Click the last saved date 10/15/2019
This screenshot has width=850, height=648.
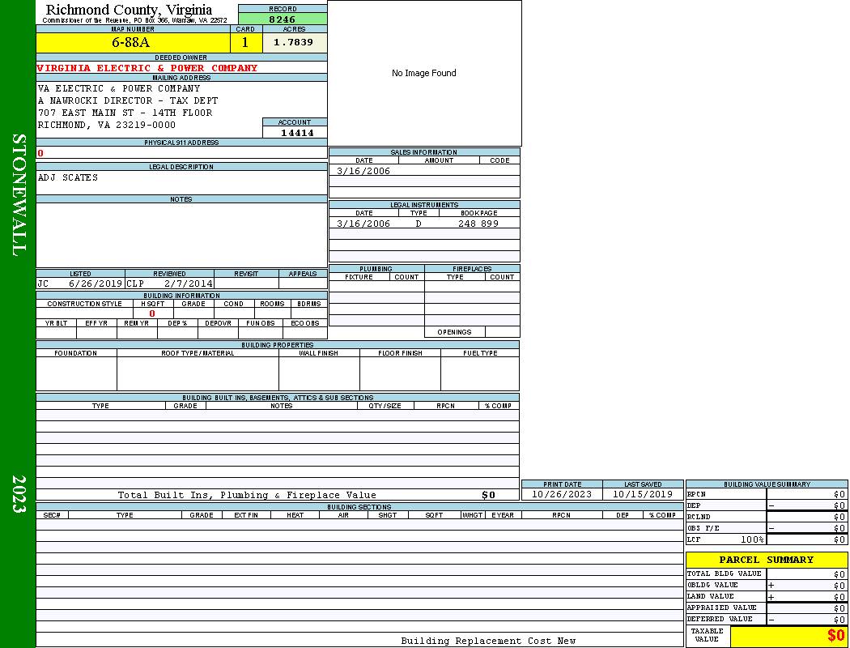(643, 494)
